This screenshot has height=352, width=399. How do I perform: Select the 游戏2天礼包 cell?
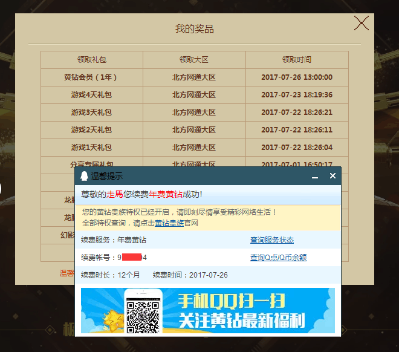(x=92, y=130)
